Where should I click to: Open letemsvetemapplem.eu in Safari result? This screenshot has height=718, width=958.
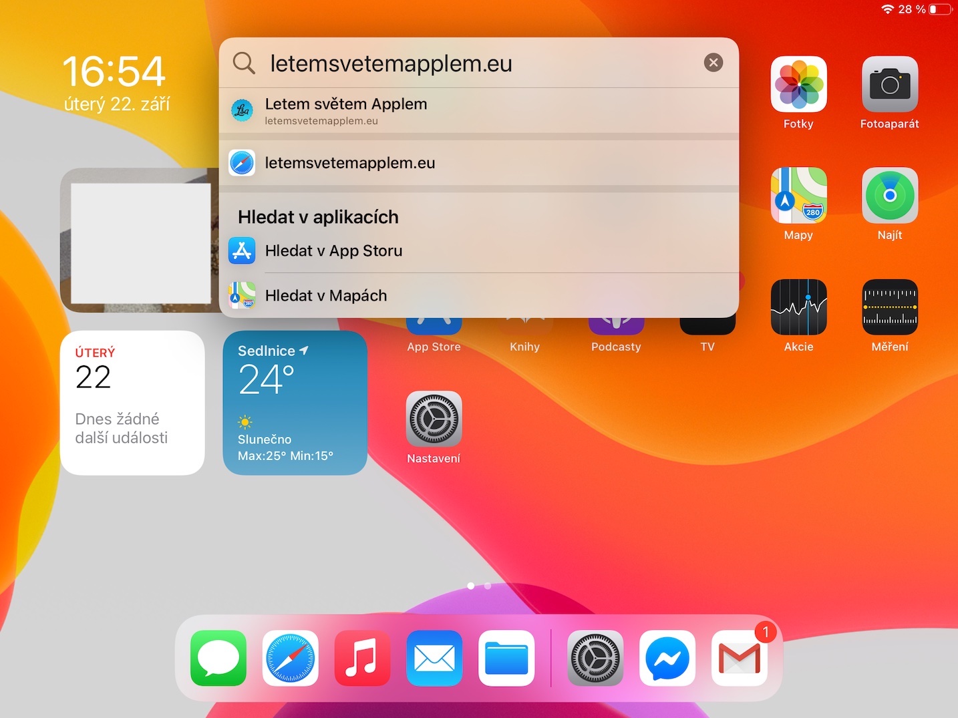(479, 163)
